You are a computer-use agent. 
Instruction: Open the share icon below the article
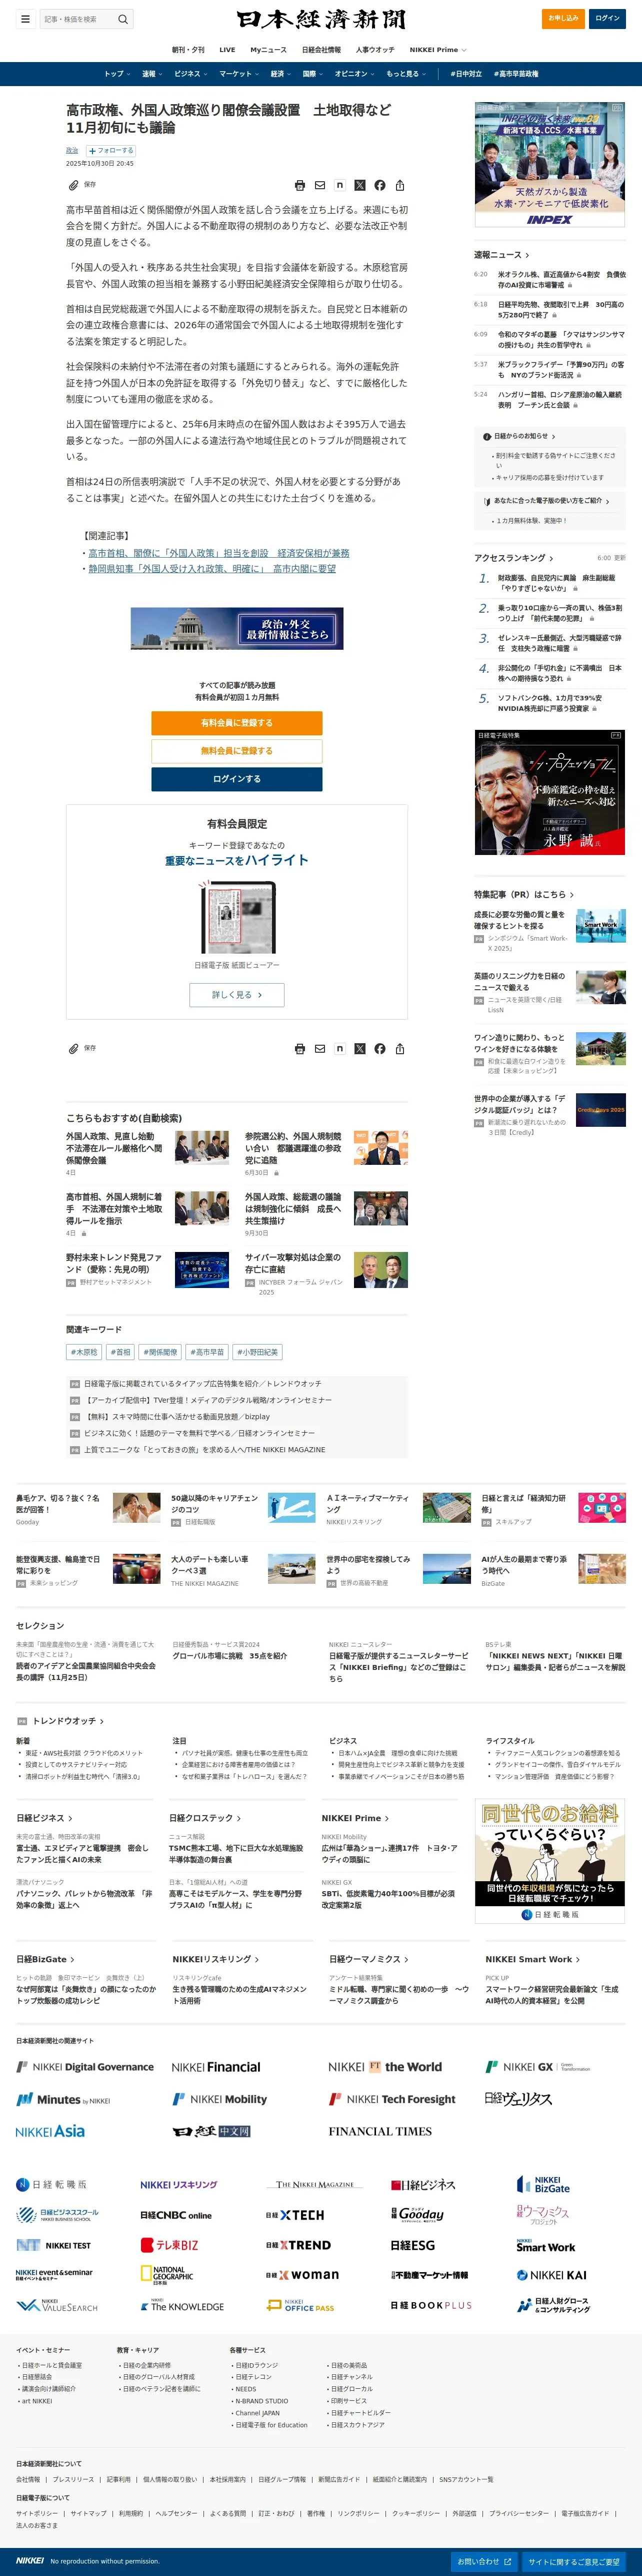pyautogui.click(x=399, y=1049)
